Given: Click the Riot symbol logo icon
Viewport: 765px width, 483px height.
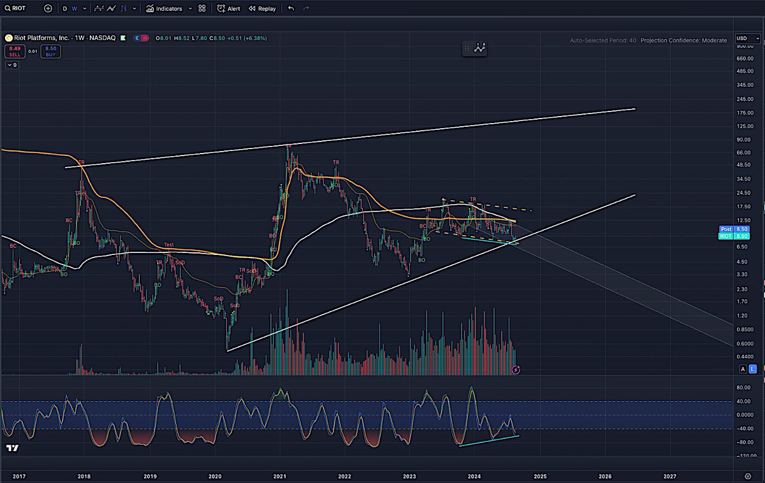Looking at the screenshot, I should pos(8,38).
